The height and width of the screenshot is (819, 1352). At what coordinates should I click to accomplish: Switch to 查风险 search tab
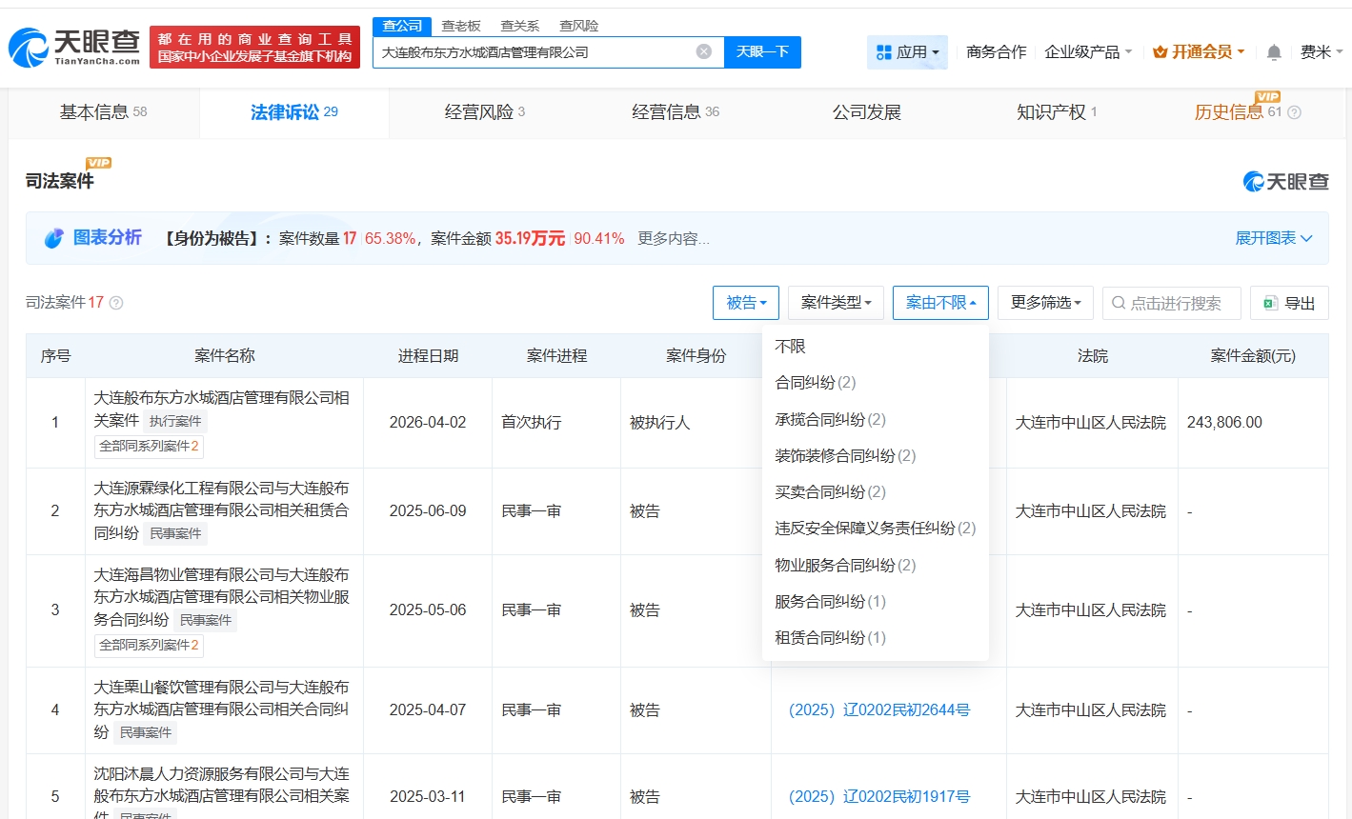578,26
